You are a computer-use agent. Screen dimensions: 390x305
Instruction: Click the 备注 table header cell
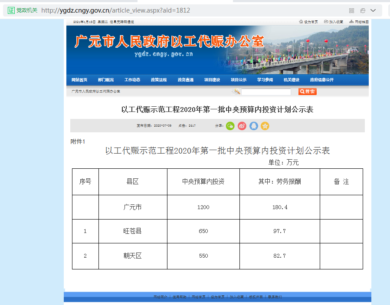click(x=341, y=182)
